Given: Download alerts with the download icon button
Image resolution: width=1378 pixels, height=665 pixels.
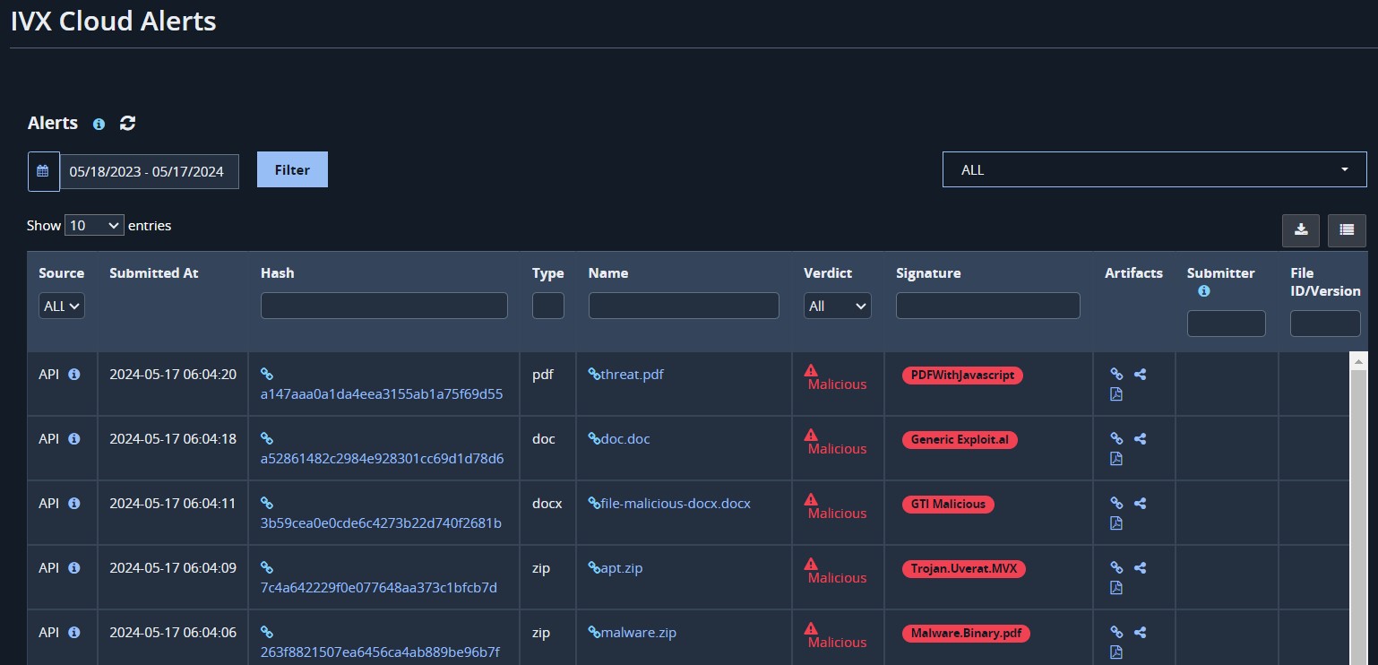Looking at the screenshot, I should 1301,230.
